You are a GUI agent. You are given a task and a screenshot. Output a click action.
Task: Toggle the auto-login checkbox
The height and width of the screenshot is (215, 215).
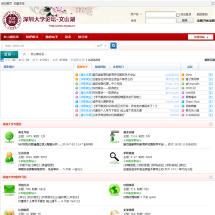[178, 15]
